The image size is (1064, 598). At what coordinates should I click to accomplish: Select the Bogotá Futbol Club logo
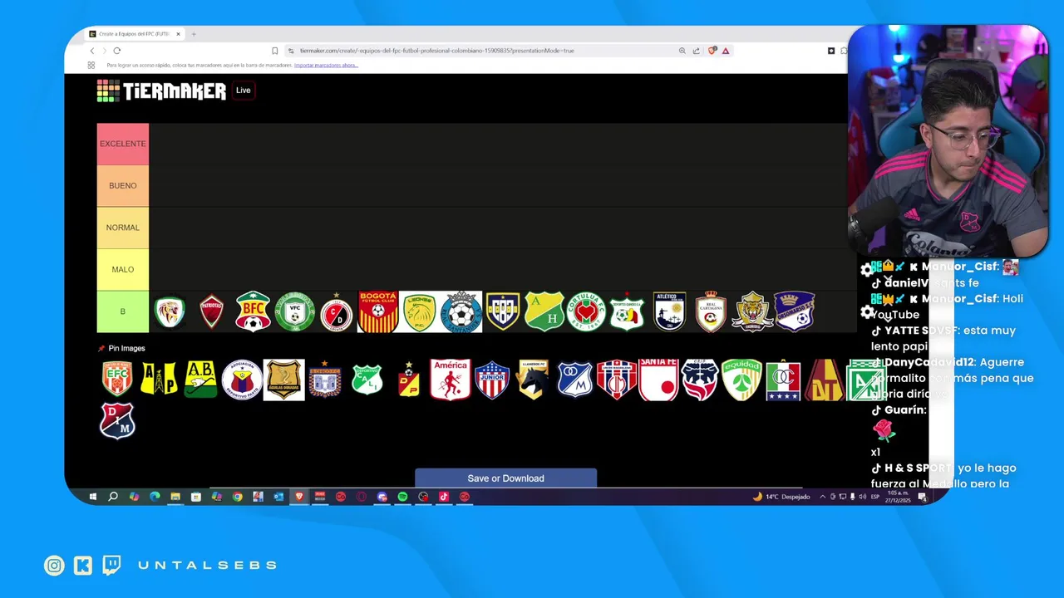pos(378,311)
